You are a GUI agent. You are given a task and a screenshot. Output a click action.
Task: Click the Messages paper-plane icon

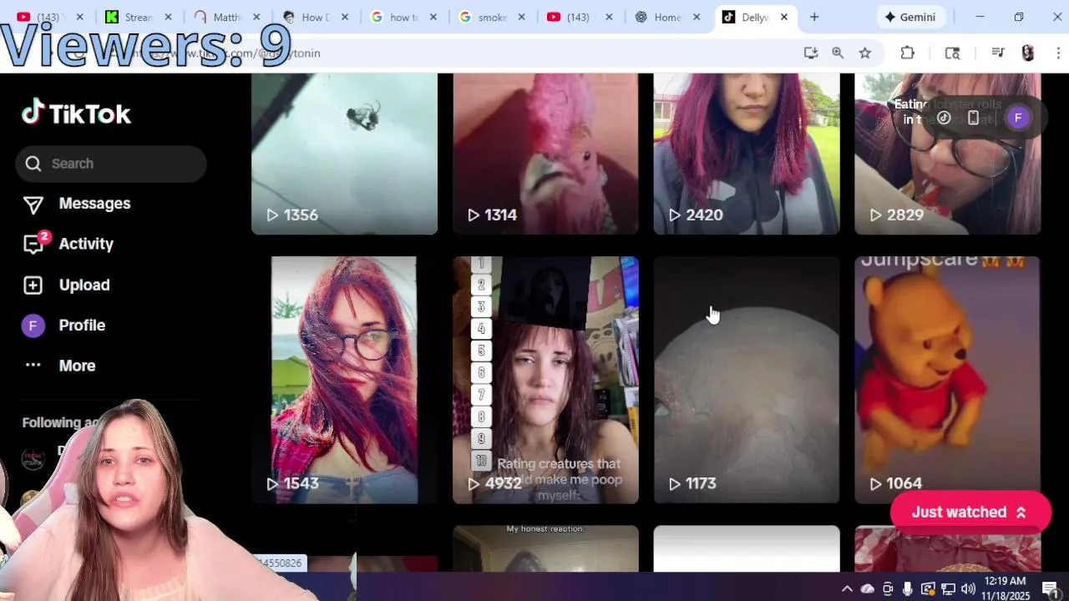pos(33,205)
